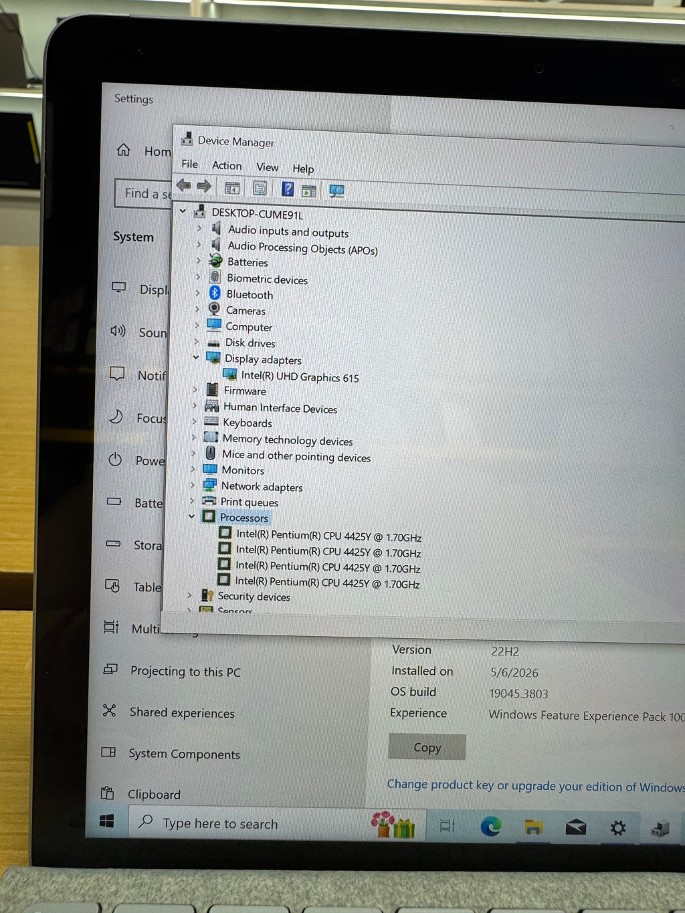Image resolution: width=685 pixels, height=913 pixels.
Task: Select Memory technology devices row
Action: pyautogui.click(x=288, y=440)
